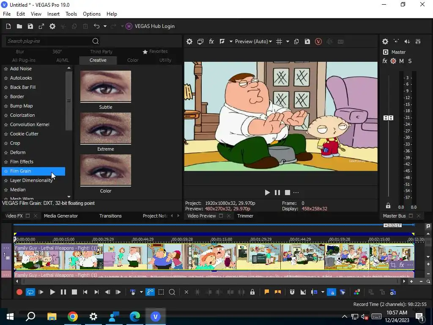
Task: Open the Third Party plug-in tab
Action: coord(101,52)
